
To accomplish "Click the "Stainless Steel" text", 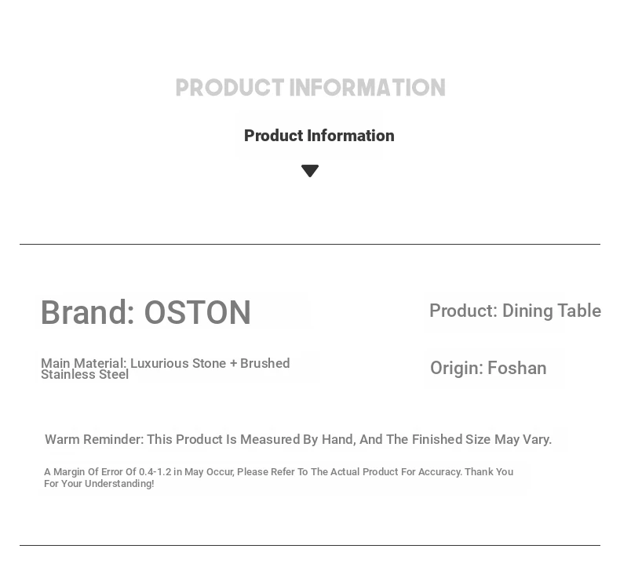I will click(85, 375).
